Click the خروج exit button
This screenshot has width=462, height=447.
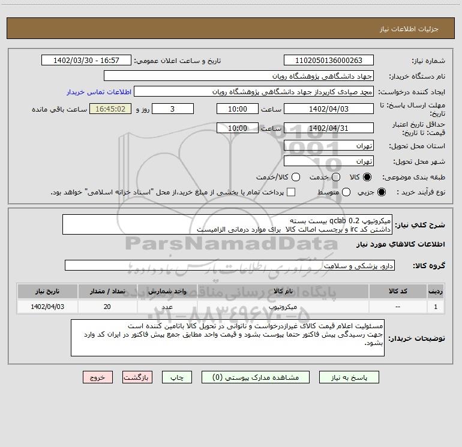pos(98,377)
